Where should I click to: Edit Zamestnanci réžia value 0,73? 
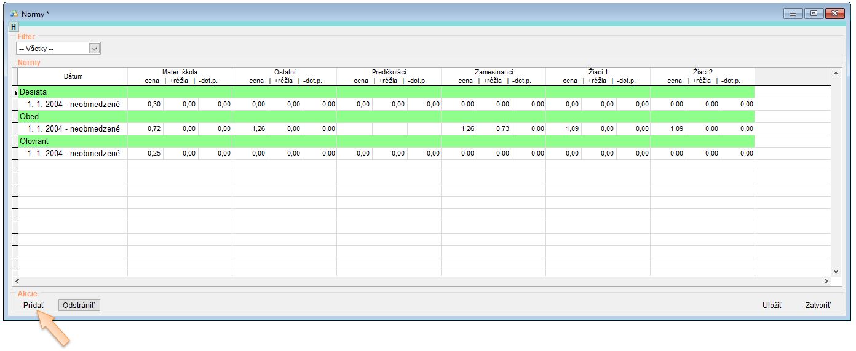click(494, 129)
